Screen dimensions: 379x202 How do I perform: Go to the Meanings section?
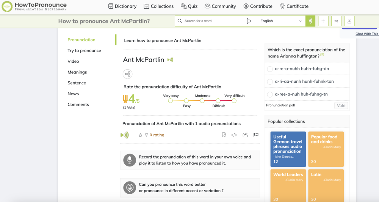(77, 72)
